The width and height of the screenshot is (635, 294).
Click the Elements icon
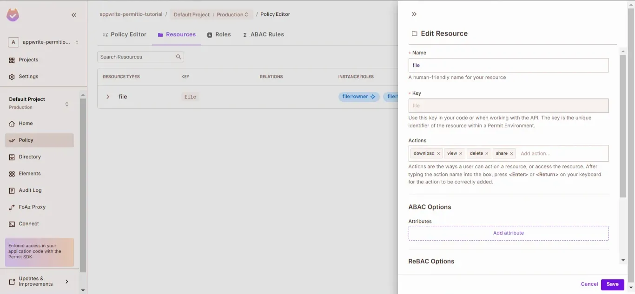click(12, 174)
